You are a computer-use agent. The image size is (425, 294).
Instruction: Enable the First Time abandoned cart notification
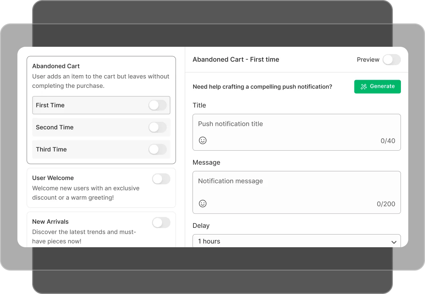click(157, 105)
